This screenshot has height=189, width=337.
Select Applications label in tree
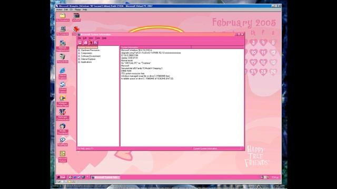[x=86, y=62]
